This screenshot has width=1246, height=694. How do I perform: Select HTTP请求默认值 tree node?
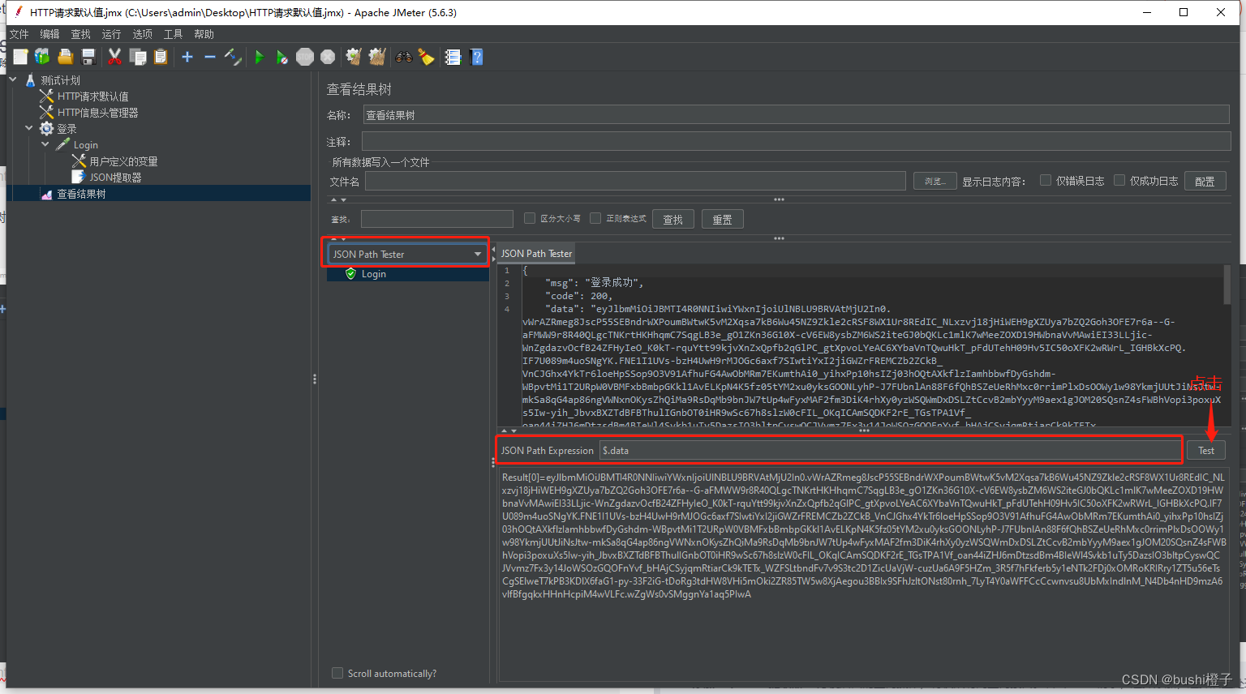click(x=92, y=96)
